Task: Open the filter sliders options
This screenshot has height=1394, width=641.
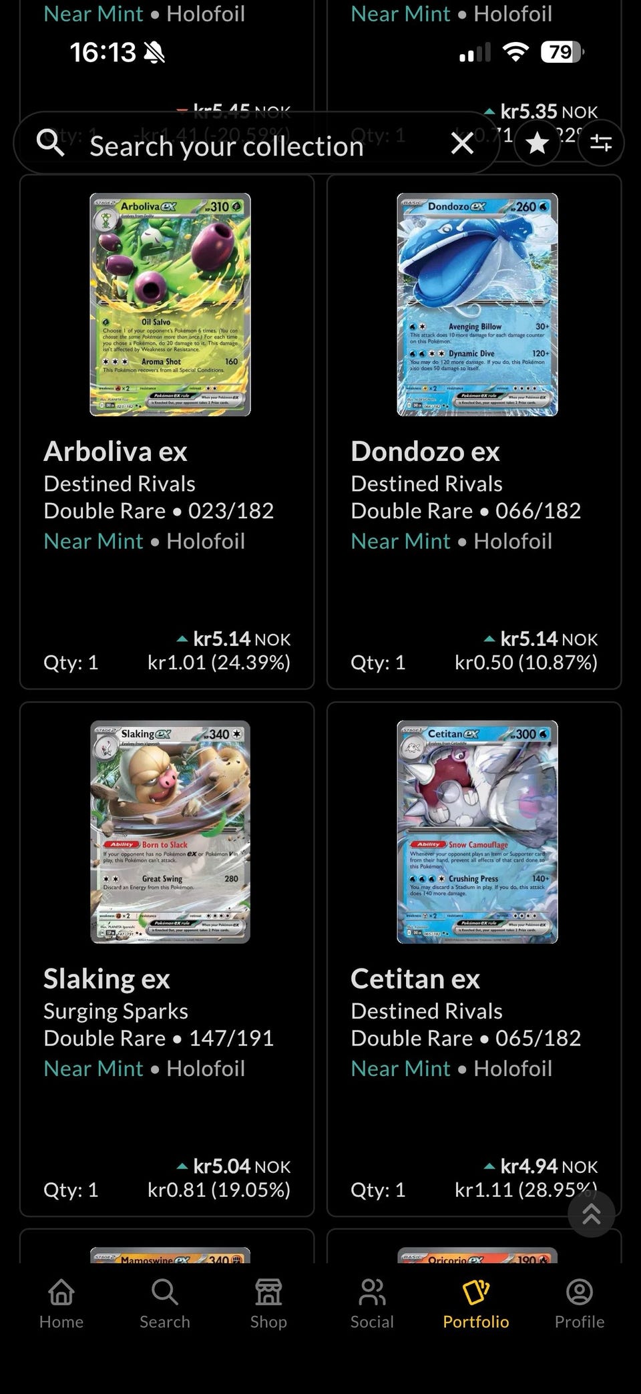Action: (601, 143)
